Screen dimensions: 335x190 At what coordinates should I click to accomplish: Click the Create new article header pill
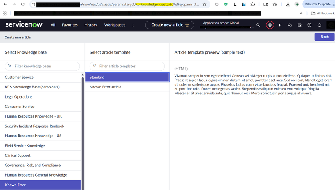click(170, 25)
